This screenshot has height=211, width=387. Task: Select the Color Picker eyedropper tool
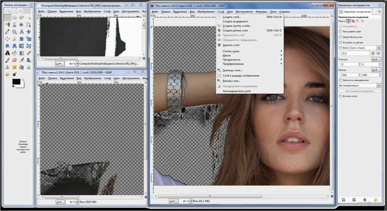coord(7,32)
